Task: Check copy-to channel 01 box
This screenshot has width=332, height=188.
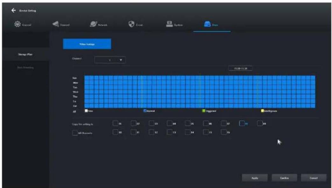Action: point(115,123)
